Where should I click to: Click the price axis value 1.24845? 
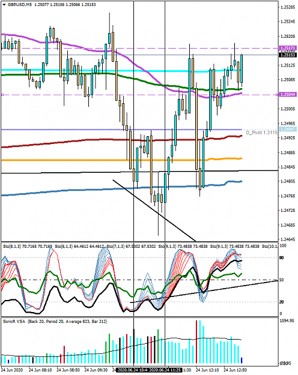pyautogui.click(x=288, y=167)
